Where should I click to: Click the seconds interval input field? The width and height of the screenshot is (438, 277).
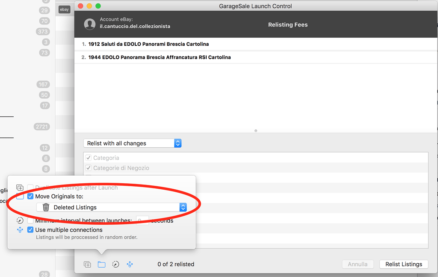[142, 220]
